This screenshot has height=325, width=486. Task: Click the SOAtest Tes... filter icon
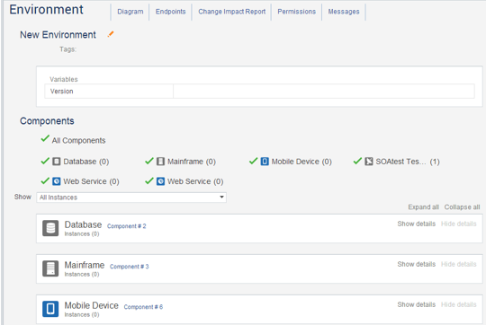369,162
